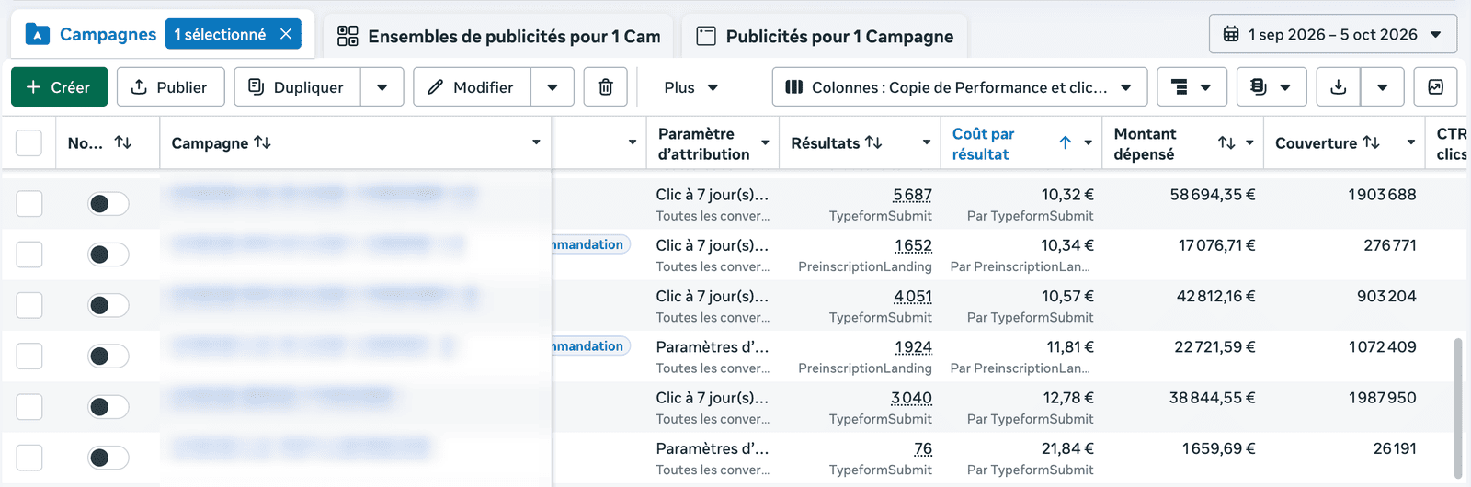This screenshot has height=487, width=1471.
Task: Switch to Ensembles de publicités tab
Action: [x=499, y=36]
